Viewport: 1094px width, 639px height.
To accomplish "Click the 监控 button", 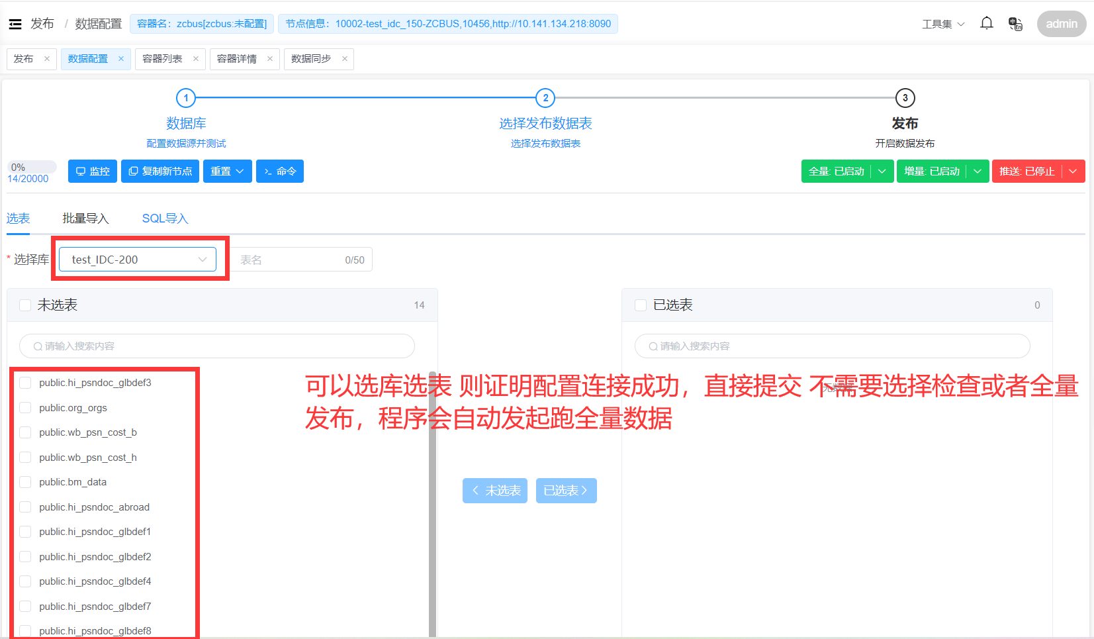I will point(93,172).
